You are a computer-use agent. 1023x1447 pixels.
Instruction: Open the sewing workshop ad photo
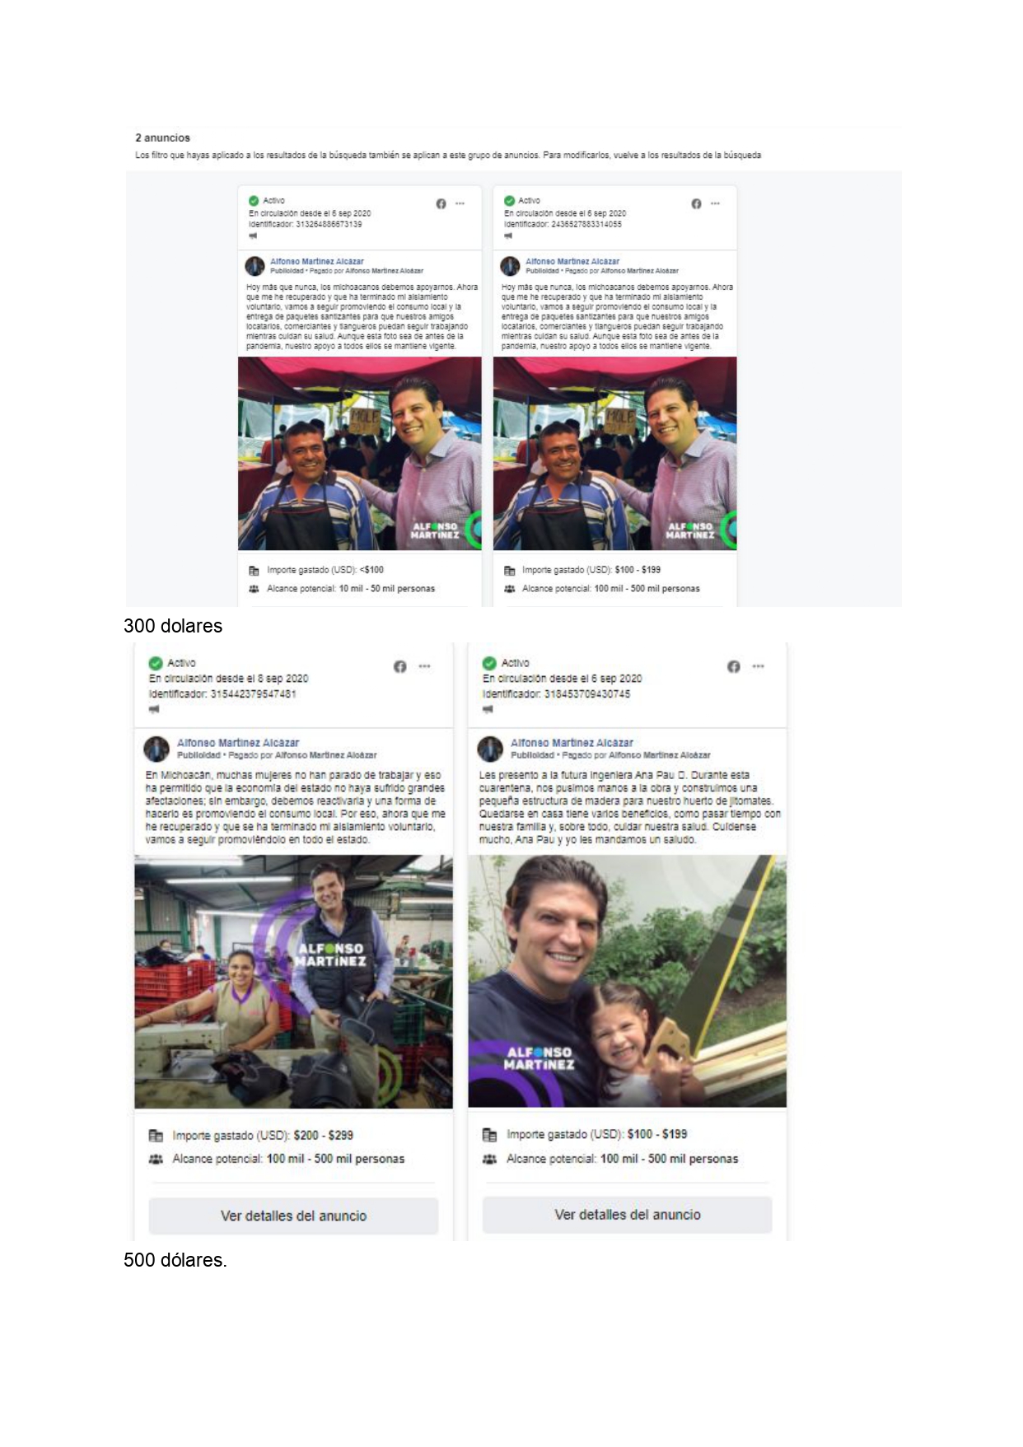[x=293, y=982]
